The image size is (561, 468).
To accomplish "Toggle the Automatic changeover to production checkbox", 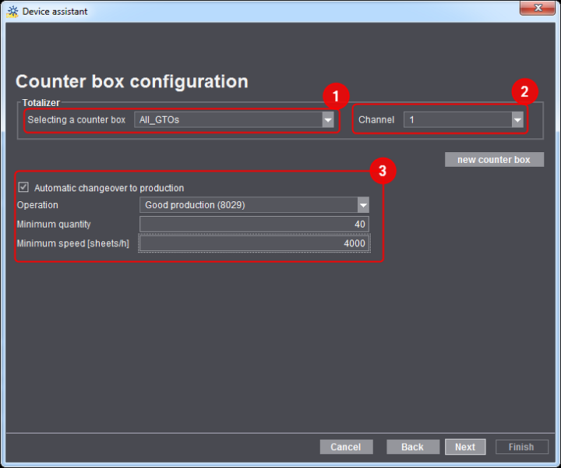I will click(x=23, y=188).
